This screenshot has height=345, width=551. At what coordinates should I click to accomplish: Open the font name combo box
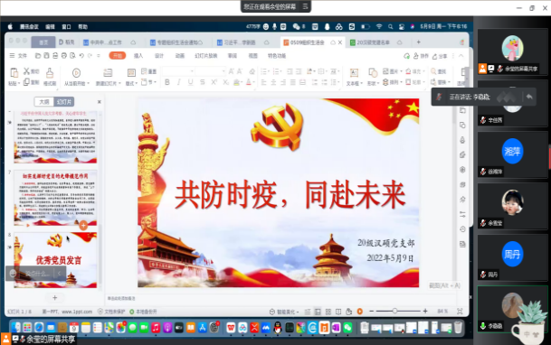coord(178,71)
